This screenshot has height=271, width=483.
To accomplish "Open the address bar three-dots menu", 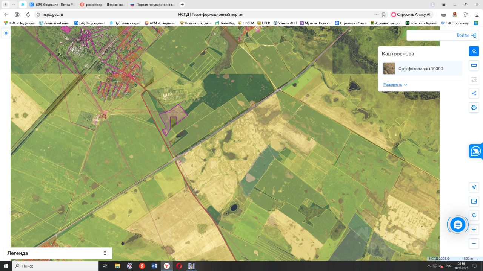I will [377, 14].
